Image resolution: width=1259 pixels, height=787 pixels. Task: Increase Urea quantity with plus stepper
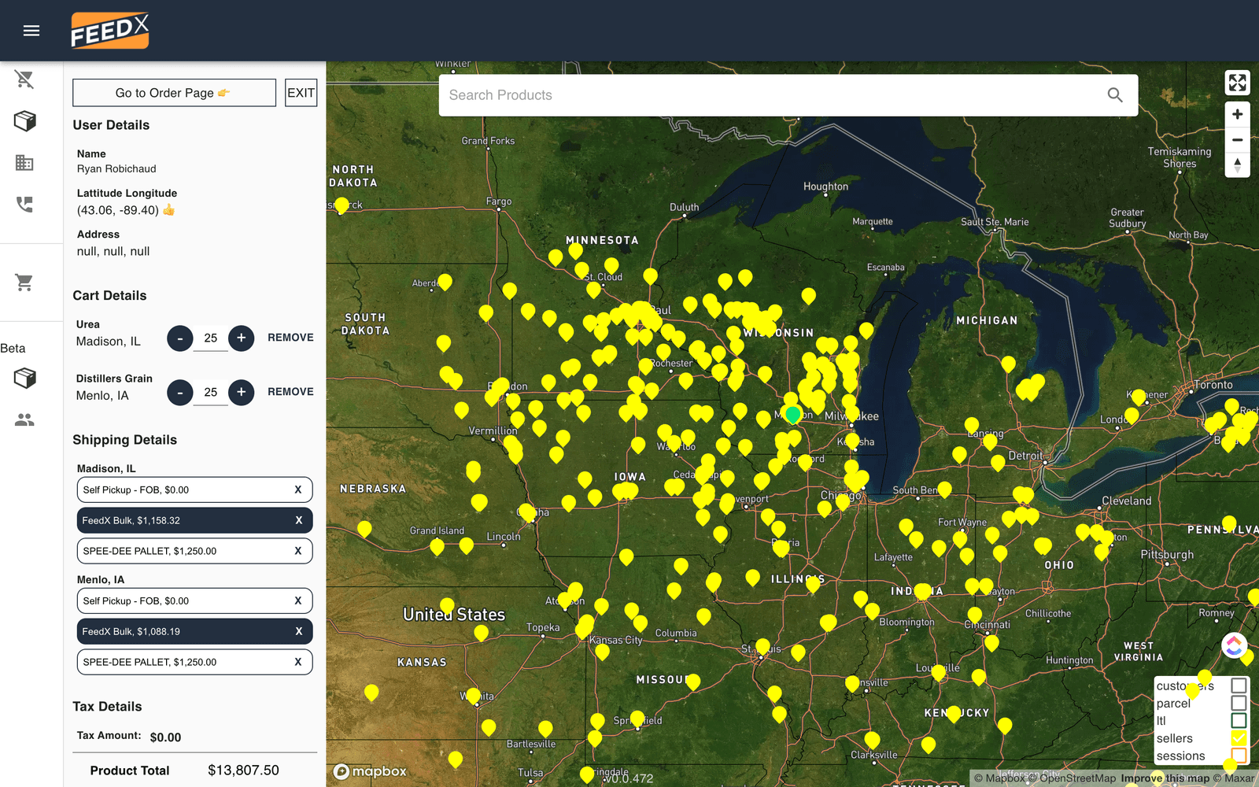pyautogui.click(x=241, y=338)
